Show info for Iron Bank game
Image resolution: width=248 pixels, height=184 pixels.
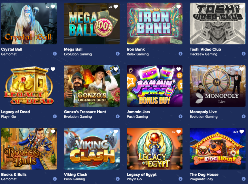tap(181, 54)
